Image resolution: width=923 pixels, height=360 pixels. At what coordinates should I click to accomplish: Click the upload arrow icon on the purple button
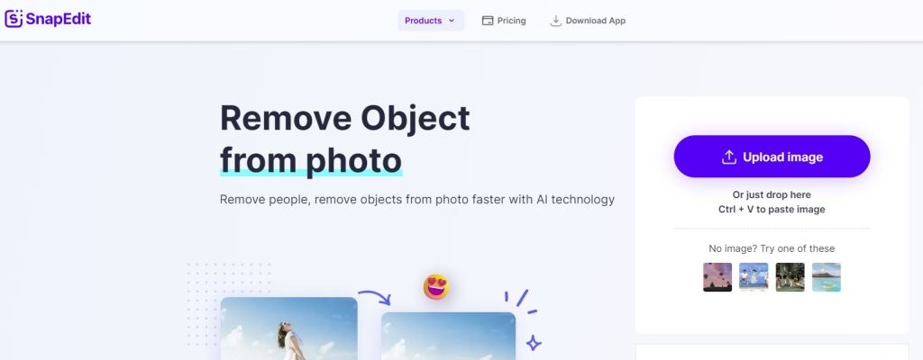coord(728,157)
